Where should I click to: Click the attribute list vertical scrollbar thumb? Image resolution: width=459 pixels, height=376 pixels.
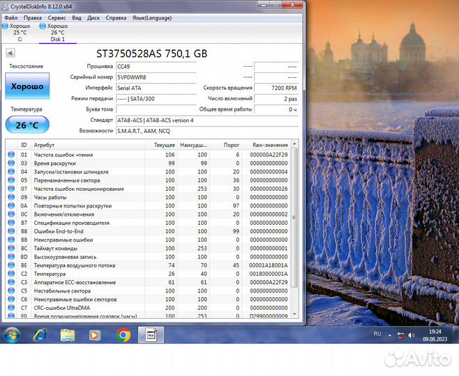pos(294,217)
